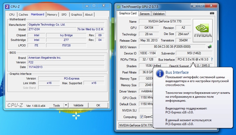Screen dimensions: 236x135
Task: Click the Southbridge value Z77
Action: 66,40
